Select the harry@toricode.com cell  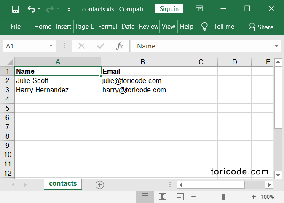point(142,90)
